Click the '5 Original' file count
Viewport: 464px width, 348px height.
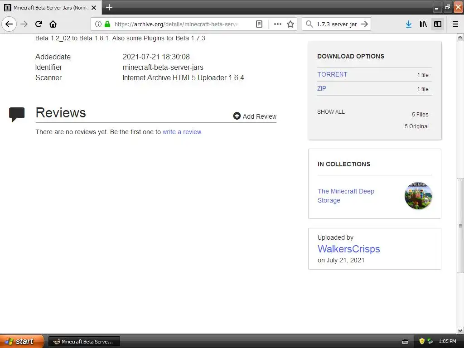click(x=416, y=126)
